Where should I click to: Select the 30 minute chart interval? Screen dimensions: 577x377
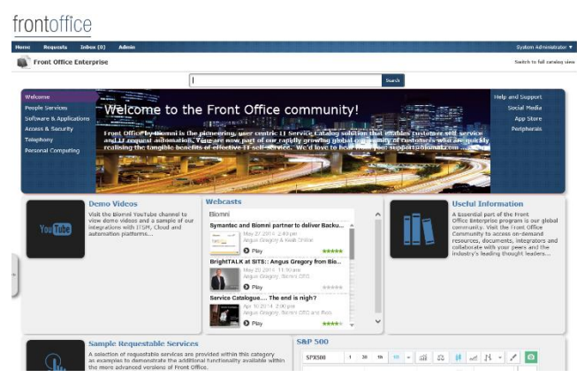click(x=365, y=358)
